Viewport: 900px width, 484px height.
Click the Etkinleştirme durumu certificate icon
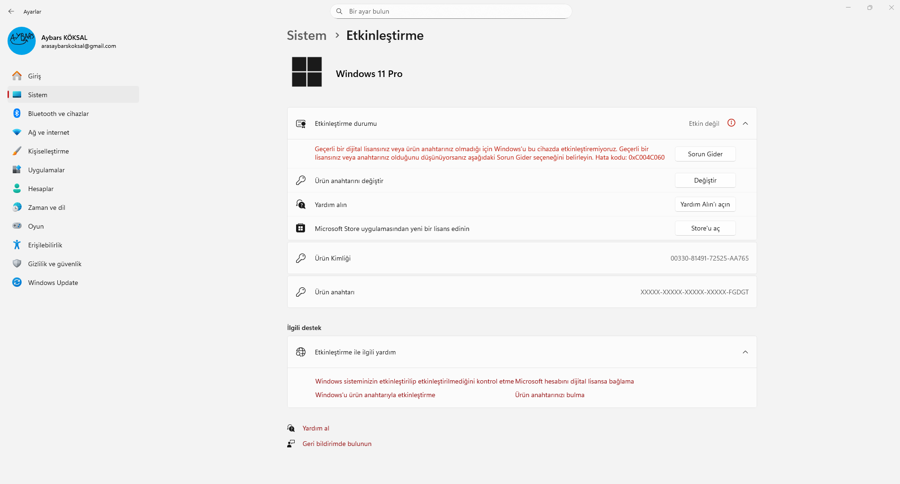(301, 123)
